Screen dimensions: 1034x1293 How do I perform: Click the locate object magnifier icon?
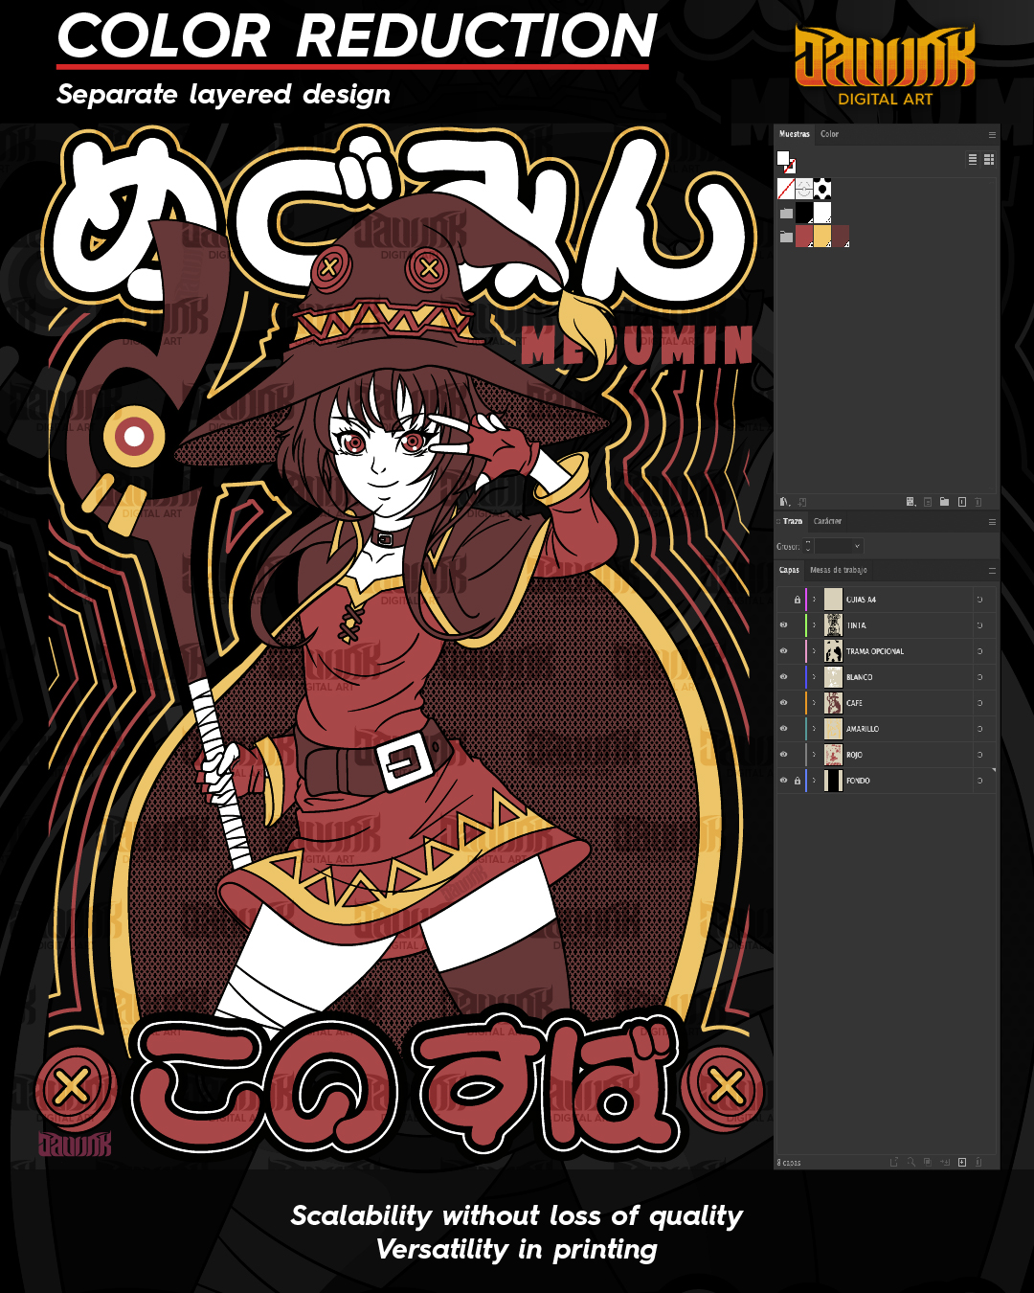[x=911, y=1162]
